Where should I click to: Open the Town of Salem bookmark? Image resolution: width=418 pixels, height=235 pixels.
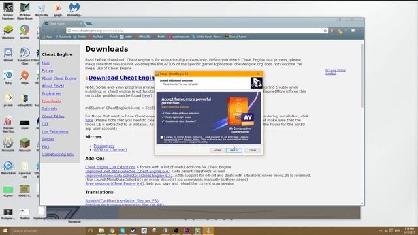[235, 37]
